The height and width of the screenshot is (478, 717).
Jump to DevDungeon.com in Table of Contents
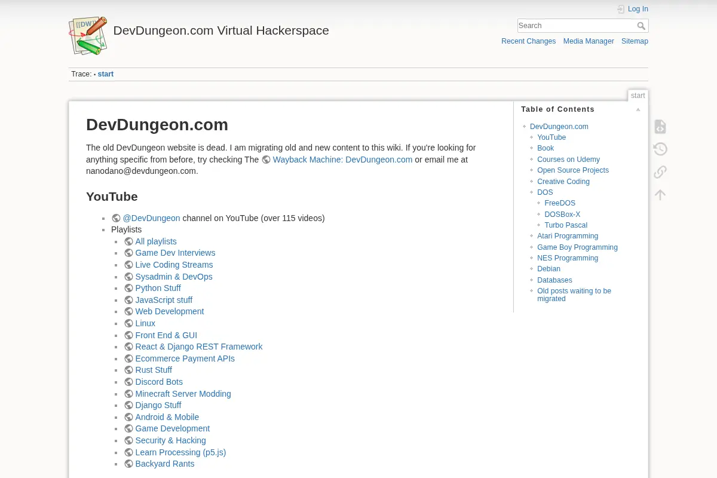pyautogui.click(x=559, y=127)
